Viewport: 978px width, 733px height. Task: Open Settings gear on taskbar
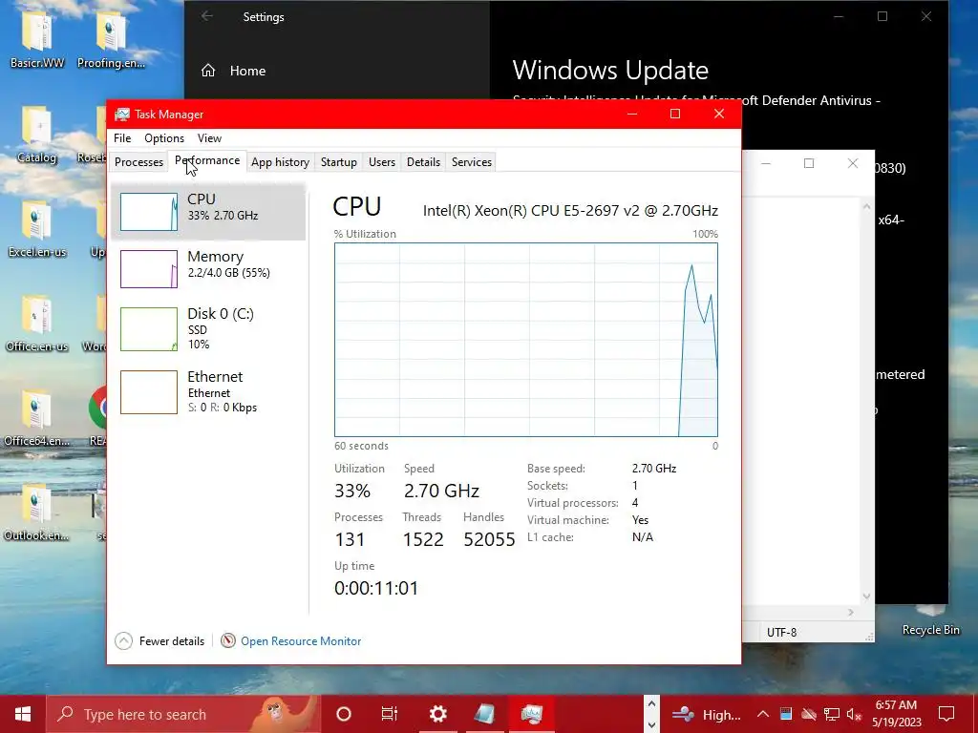point(437,714)
